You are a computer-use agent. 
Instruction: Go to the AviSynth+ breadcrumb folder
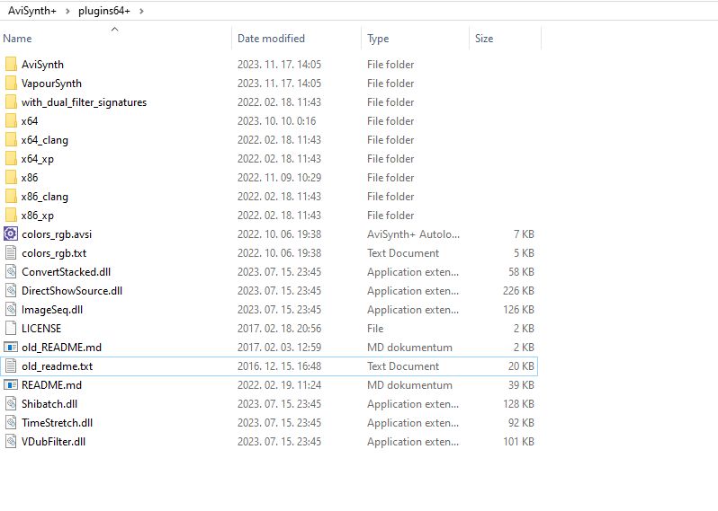[32, 11]
